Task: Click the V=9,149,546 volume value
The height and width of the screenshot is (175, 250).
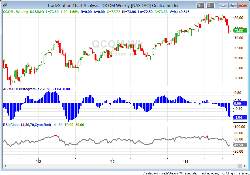Action: point(180,12)
